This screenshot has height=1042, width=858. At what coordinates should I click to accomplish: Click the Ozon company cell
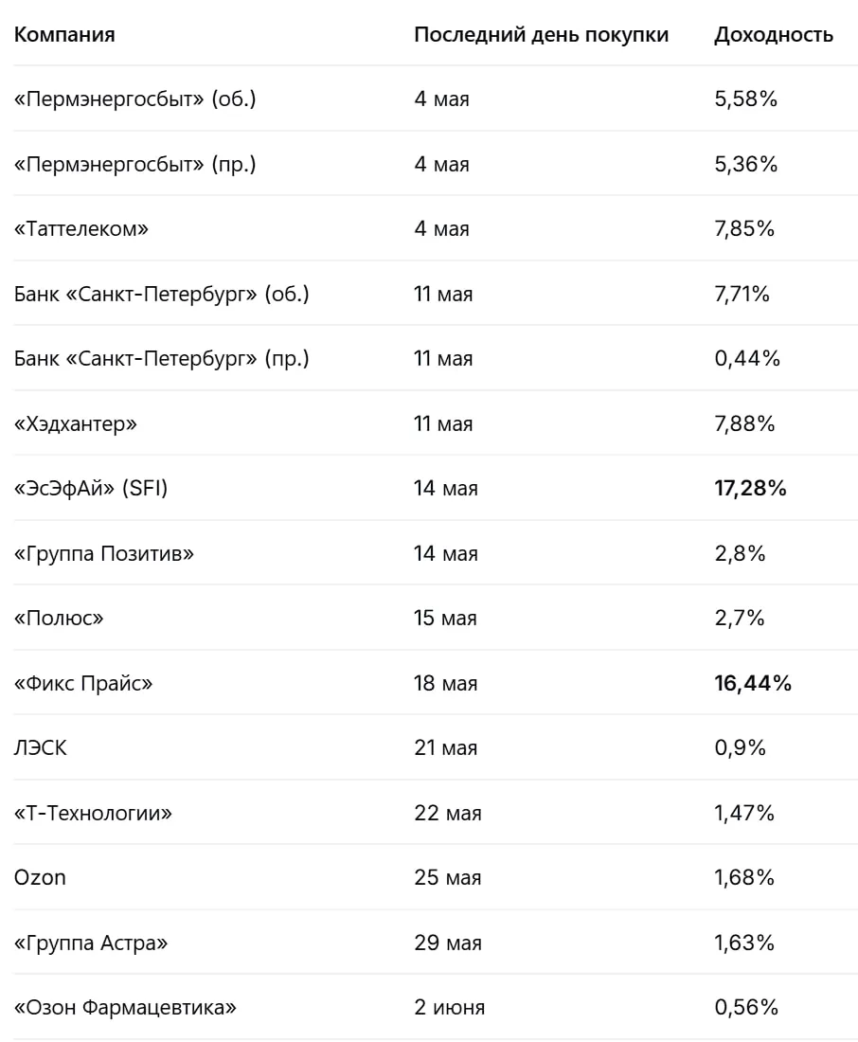40,878
